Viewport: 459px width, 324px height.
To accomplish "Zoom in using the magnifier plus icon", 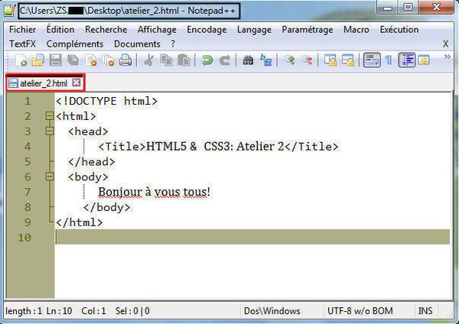I will 289,60.
